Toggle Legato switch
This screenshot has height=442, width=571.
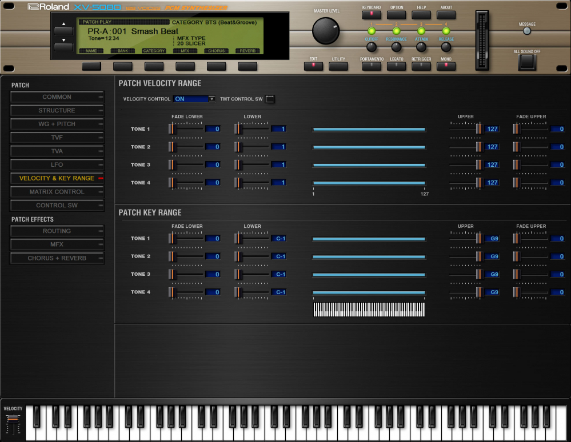(x=396, y=66)
